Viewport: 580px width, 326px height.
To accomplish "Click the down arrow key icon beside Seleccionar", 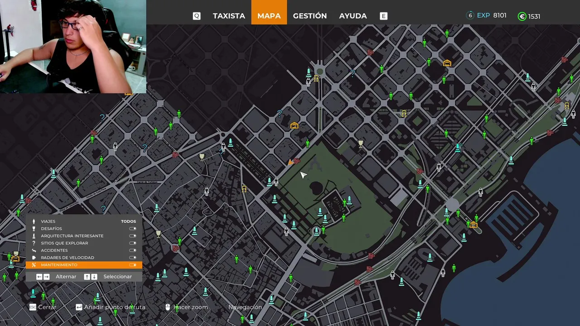I will [94, 277].
